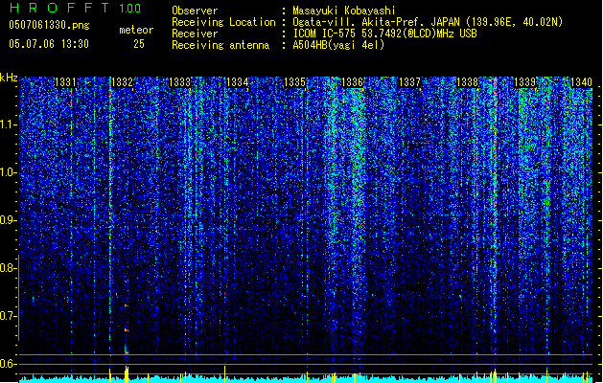Image resolution: width=603 pixels, height=383 pixels.
Task: Click the ICOM IC-575 receiver text
Action: (x=384, y=34)
